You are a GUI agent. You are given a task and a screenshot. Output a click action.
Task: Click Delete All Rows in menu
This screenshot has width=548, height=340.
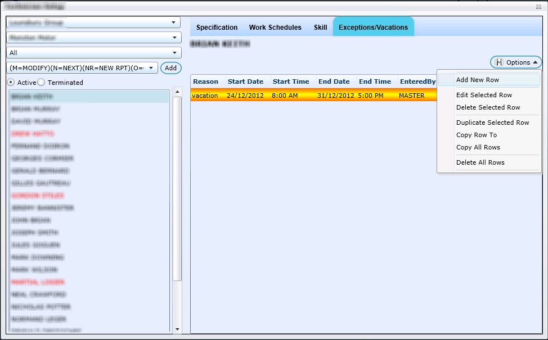(x=480, y=162)
